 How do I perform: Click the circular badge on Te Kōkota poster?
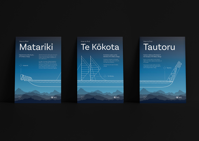83,97
